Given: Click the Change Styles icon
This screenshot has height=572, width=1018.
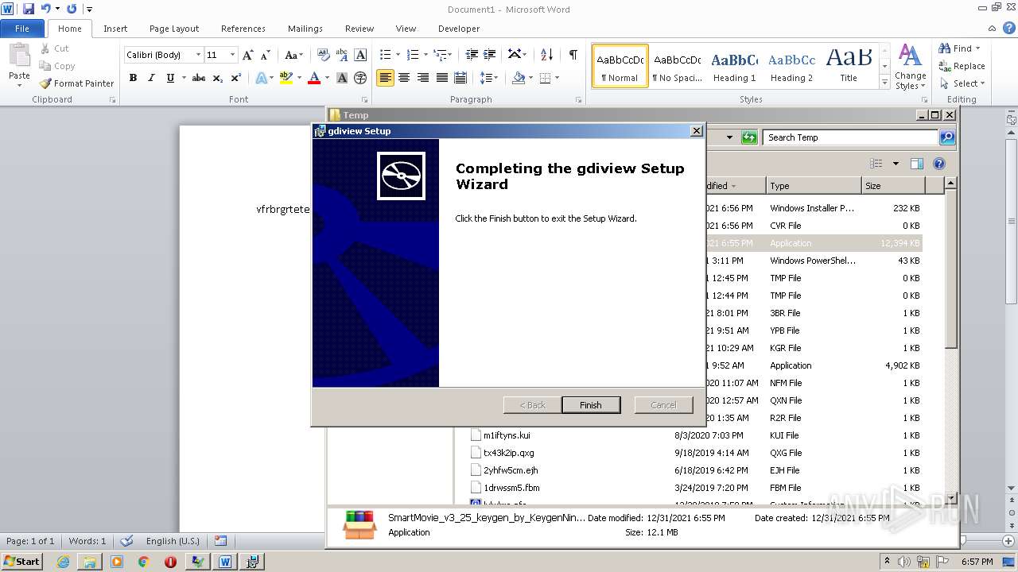Looking at the screenshot, I should point(910,68).
